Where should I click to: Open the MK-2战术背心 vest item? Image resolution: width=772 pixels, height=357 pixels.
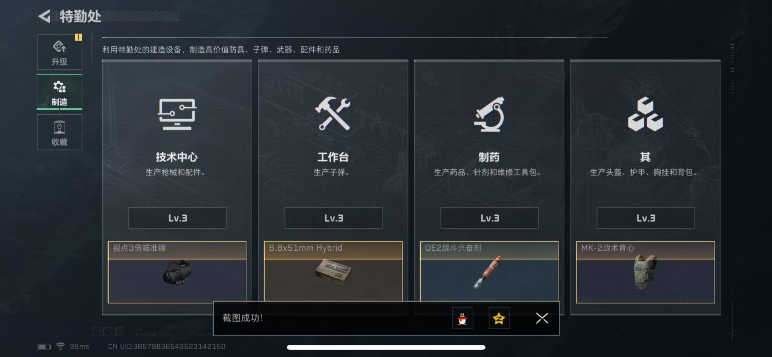tap(645, 272)
